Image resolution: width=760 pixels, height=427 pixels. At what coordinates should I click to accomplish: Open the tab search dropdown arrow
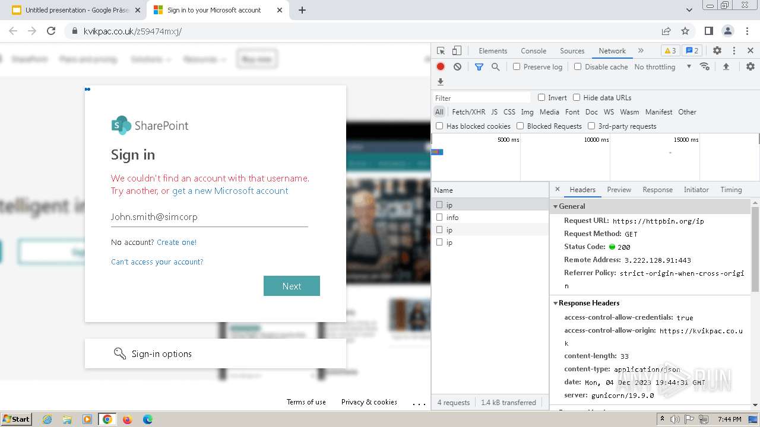click(x=689, y=10)
